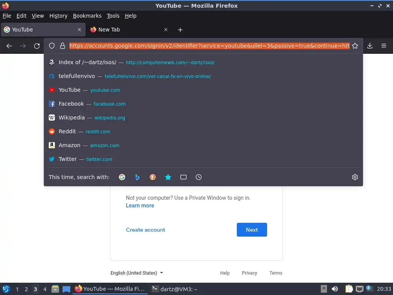Viewport: 393px width, 295px height.
Task: Click the forward navigation arrow
Action: pyautogui.click(x=23, y=46)
